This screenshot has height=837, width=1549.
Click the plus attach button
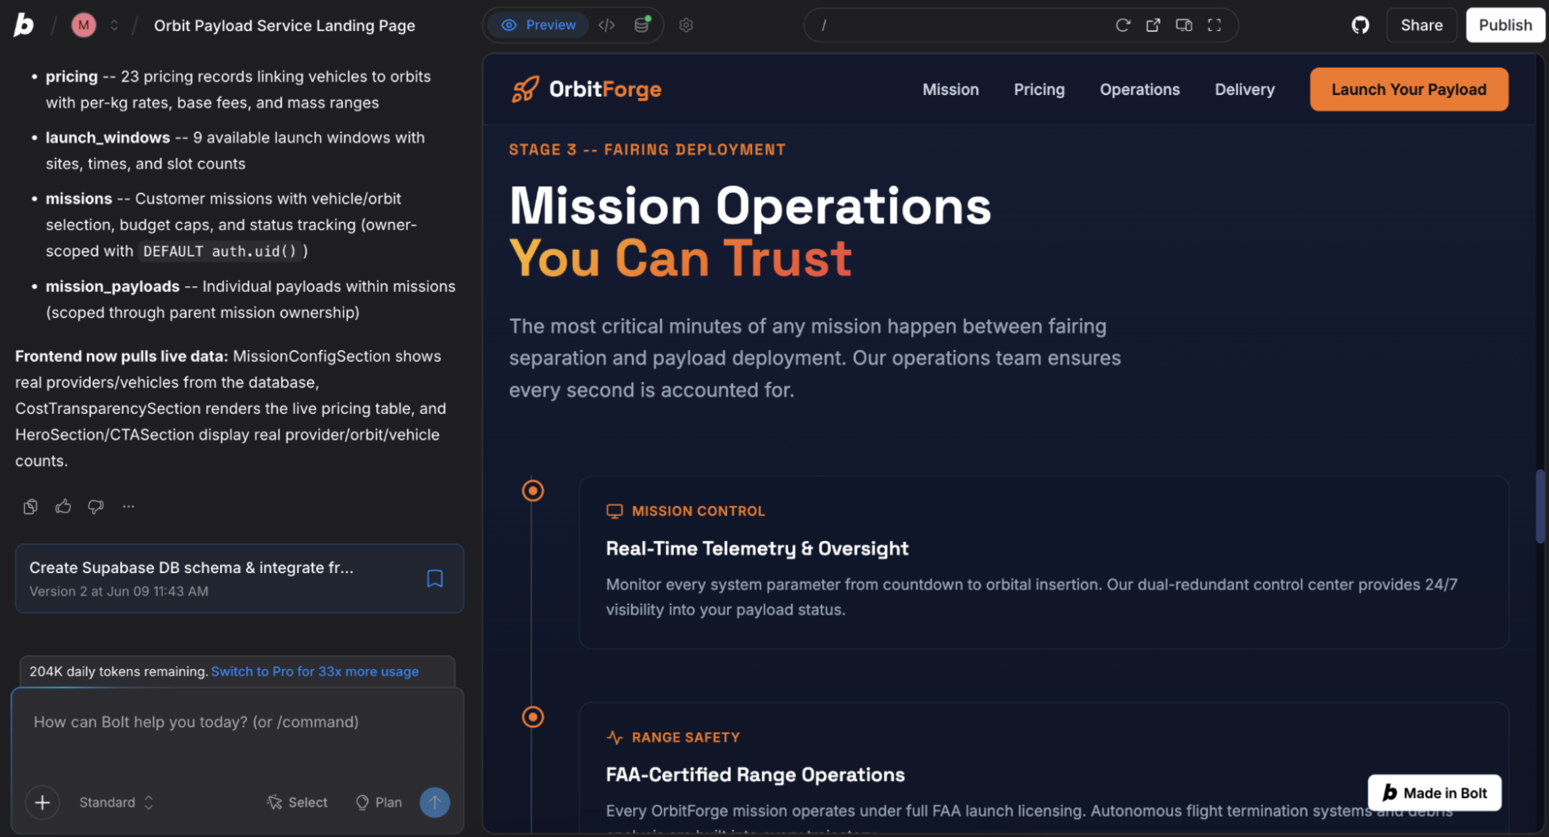pos(42,802)
